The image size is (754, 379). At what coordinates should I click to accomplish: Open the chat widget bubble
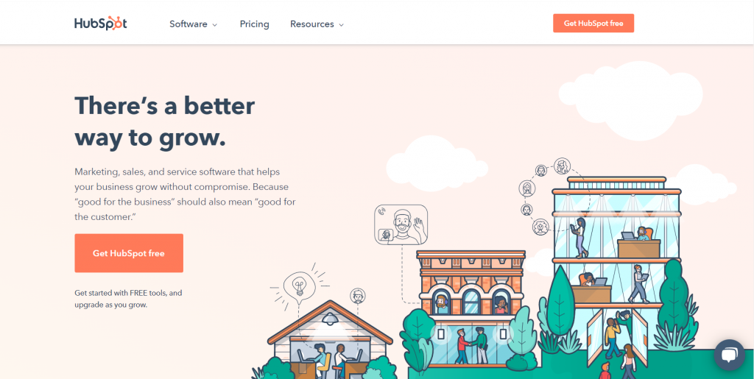pos(729,355)
